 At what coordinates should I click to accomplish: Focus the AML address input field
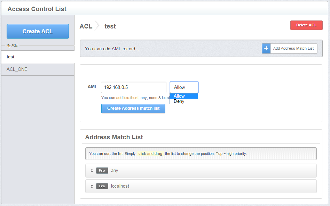[x=134, y=88]
